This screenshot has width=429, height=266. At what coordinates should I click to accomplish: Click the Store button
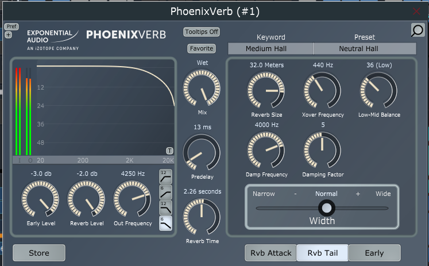(x=39, y=253)
